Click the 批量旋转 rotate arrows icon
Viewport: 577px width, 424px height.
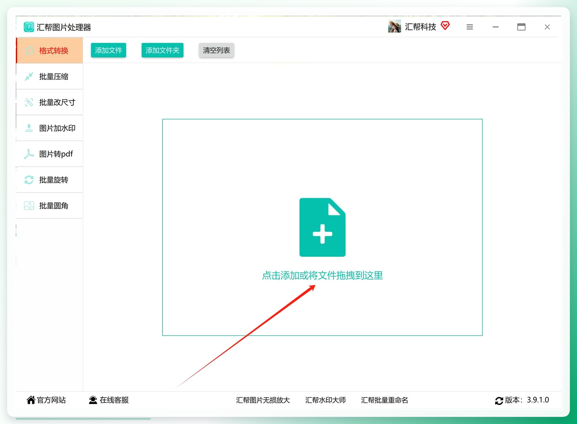pyautogui.click(x=29, y=180)
